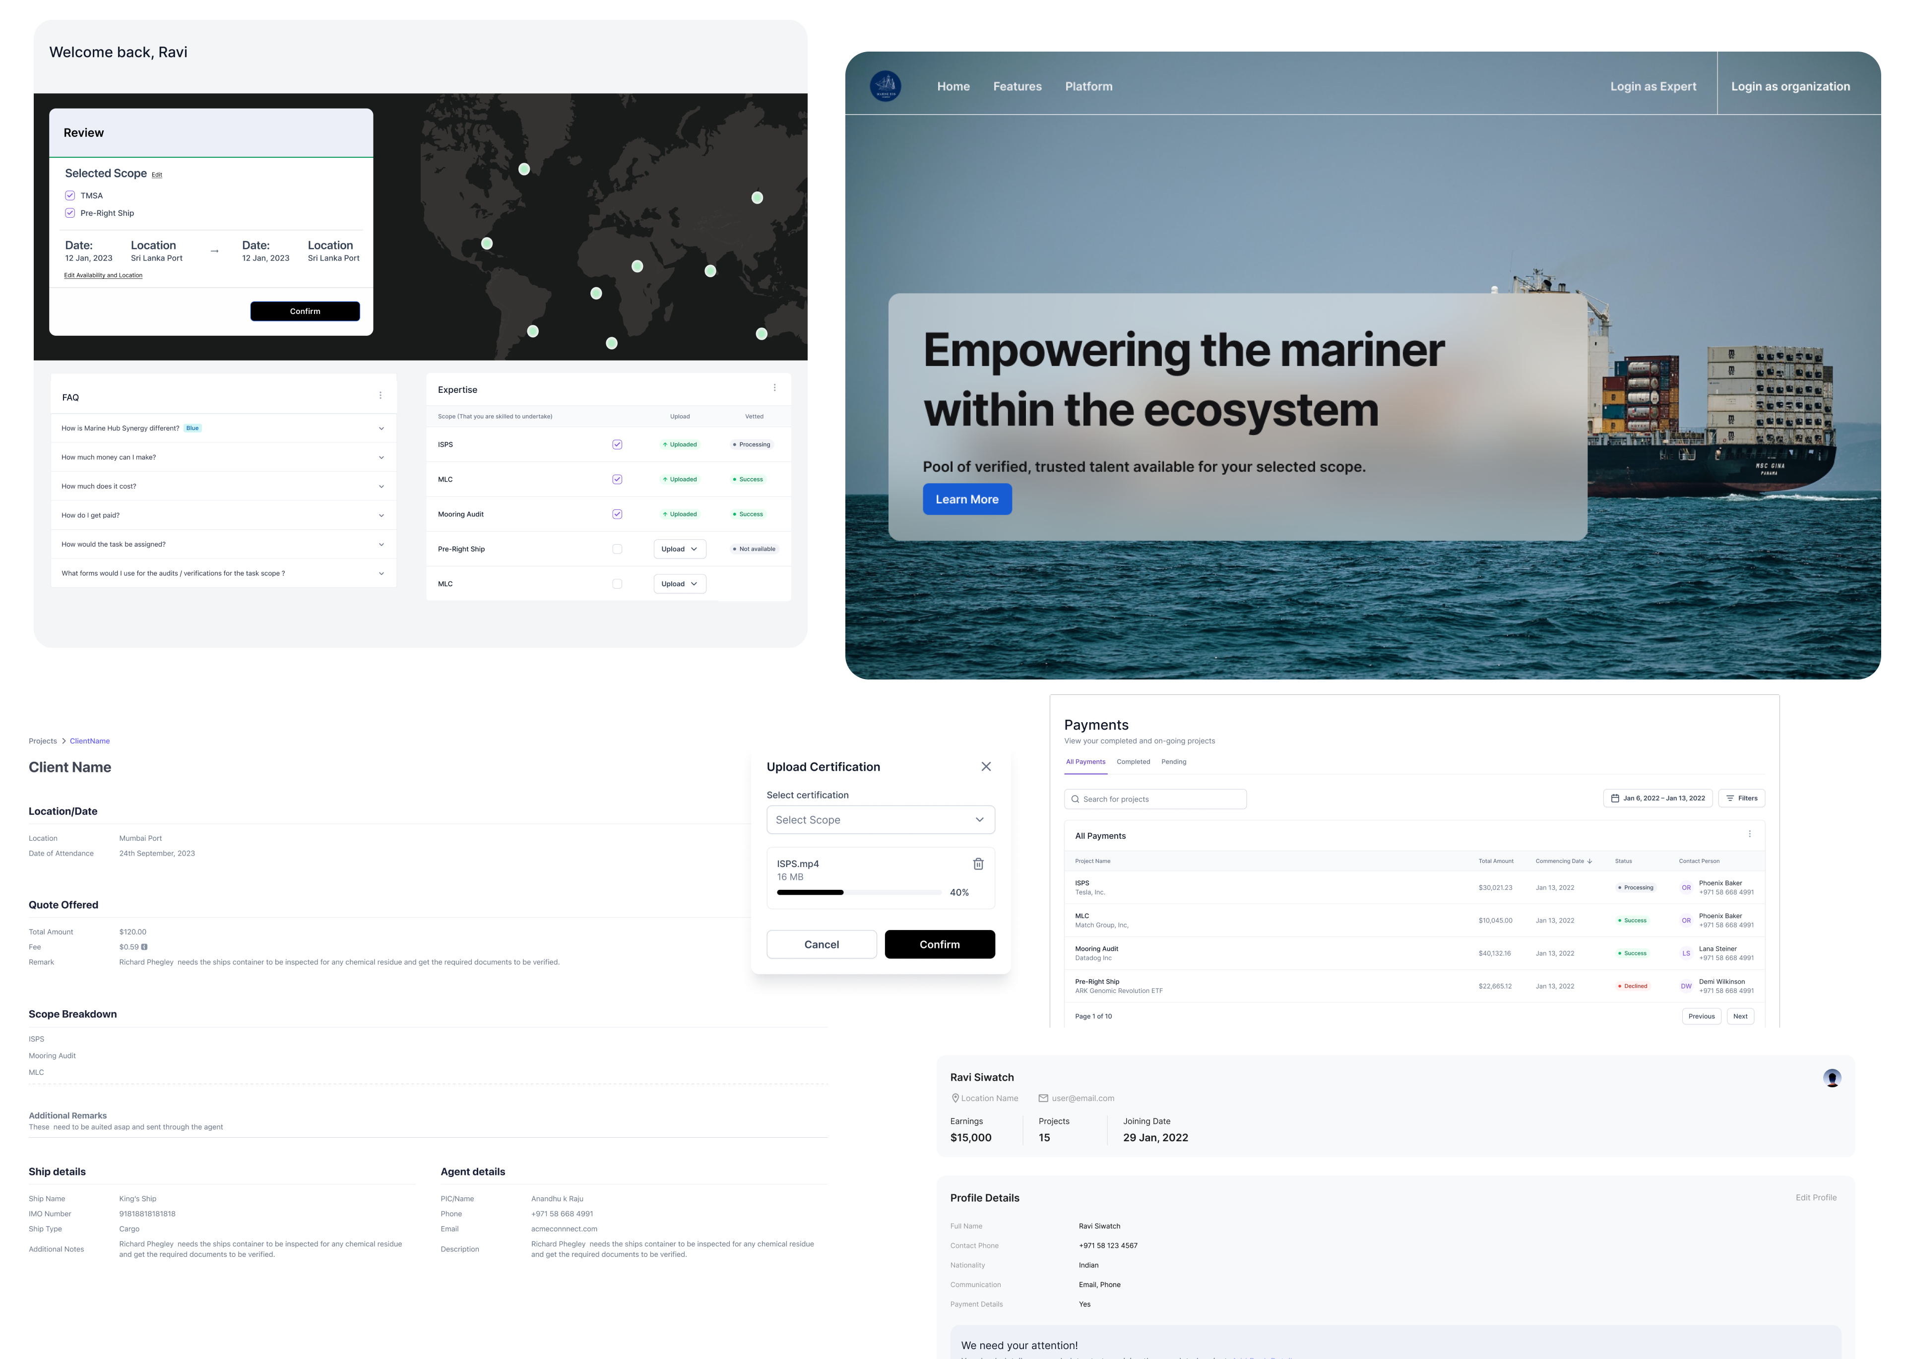Click the Search for projects input field

click(1155, 799)
